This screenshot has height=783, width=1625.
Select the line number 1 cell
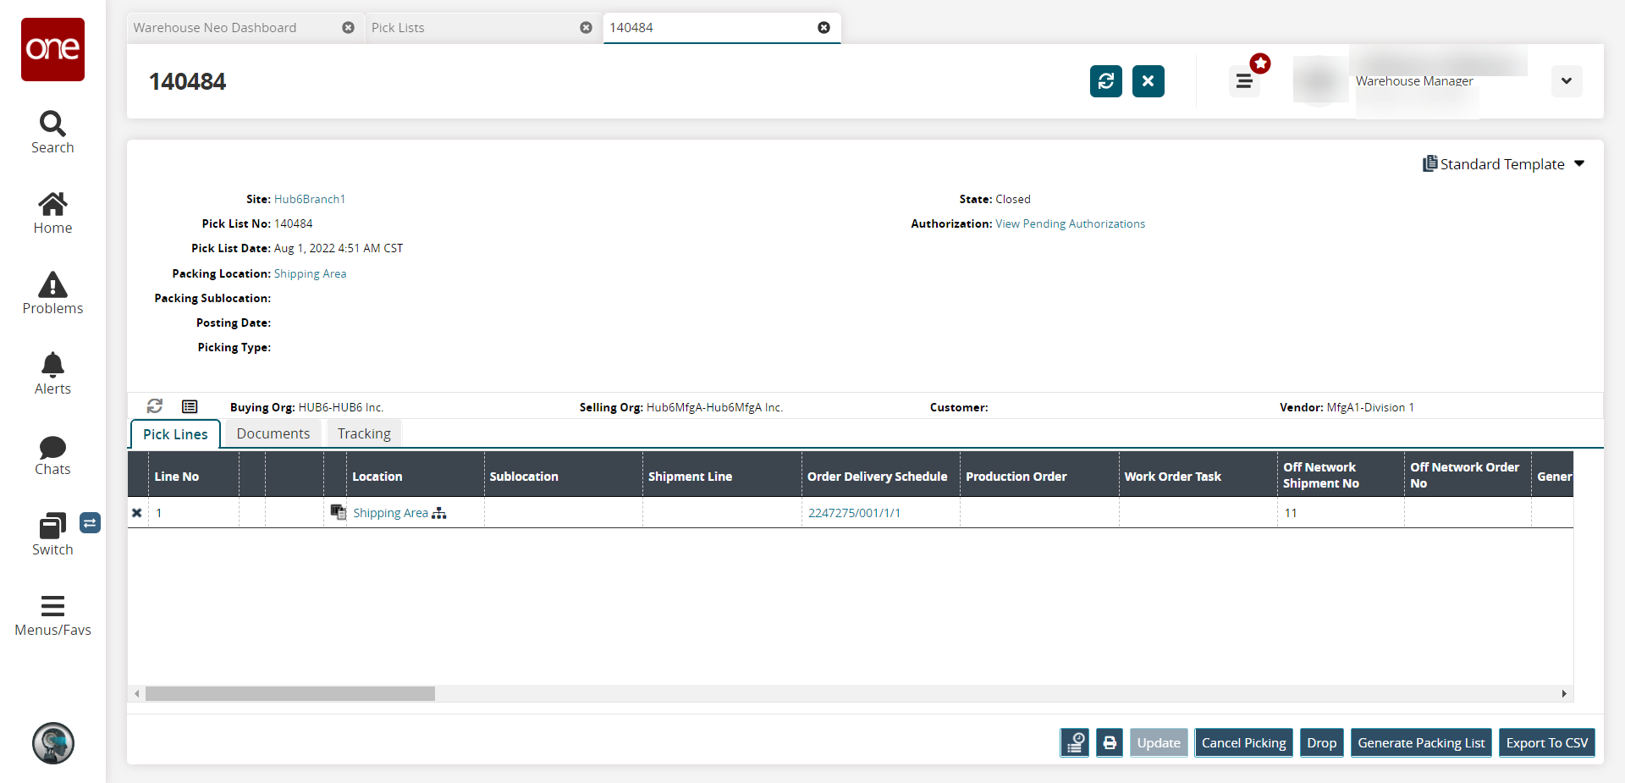pos(194,513)
